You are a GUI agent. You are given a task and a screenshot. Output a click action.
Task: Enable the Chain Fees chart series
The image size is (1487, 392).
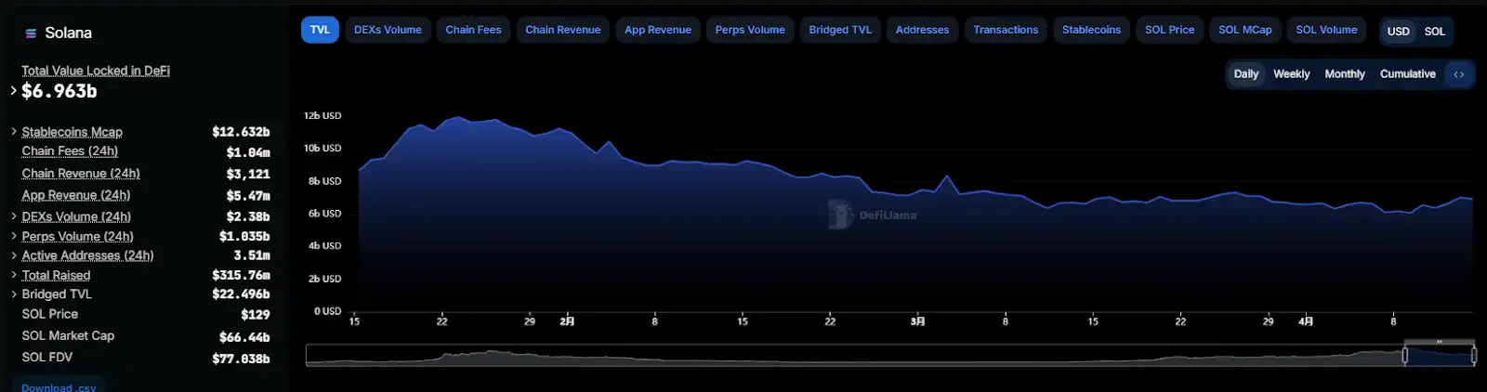473,30
